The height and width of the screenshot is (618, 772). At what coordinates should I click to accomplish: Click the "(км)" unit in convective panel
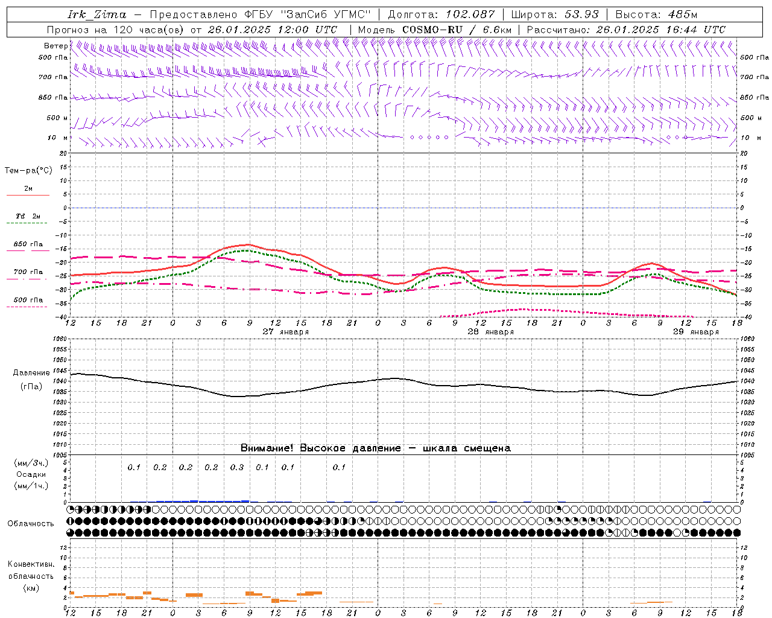coord(31,588)
